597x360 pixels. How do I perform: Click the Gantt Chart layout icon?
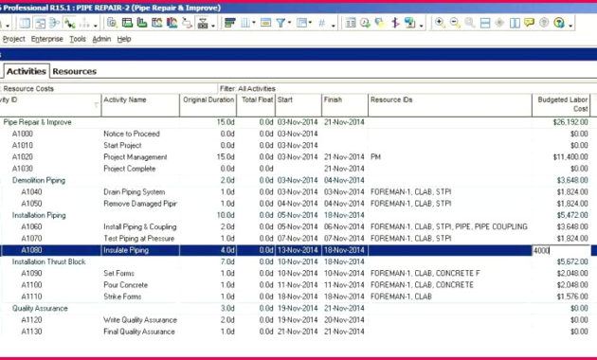click(x=40, y=24)
